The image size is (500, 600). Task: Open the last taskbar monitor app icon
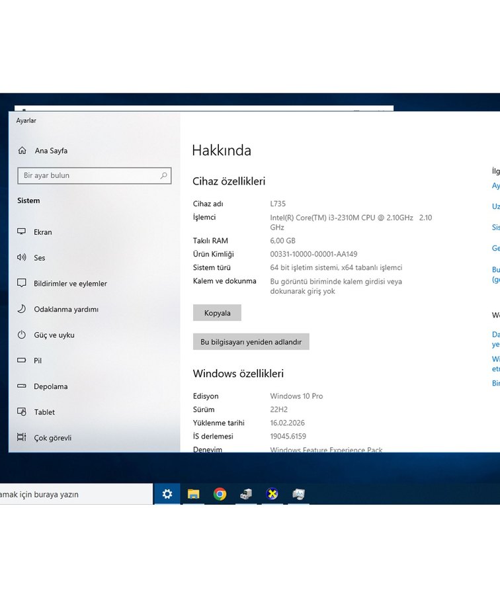(298, 494)
